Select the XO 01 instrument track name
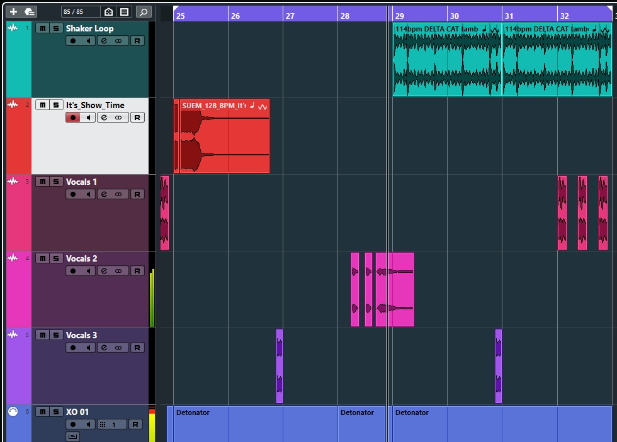617x442 pixels. click(x=77, y=412)
